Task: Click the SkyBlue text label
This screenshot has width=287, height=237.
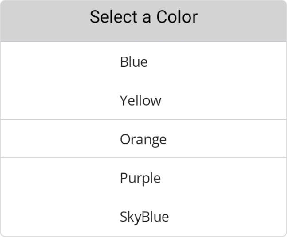Action: click(144, 217)
